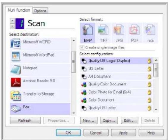Switch to the Multi Function tab
This screenshot has width=168, height=140.
19,10
